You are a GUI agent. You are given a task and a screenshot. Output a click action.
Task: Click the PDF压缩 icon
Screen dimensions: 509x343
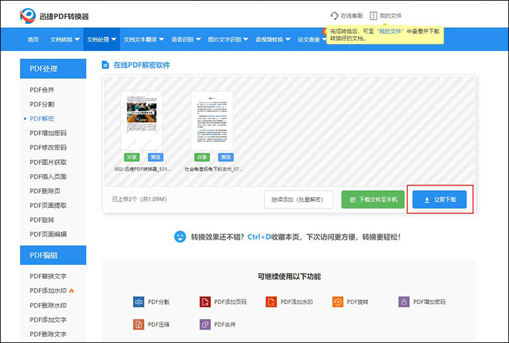(x=138, y=324)
